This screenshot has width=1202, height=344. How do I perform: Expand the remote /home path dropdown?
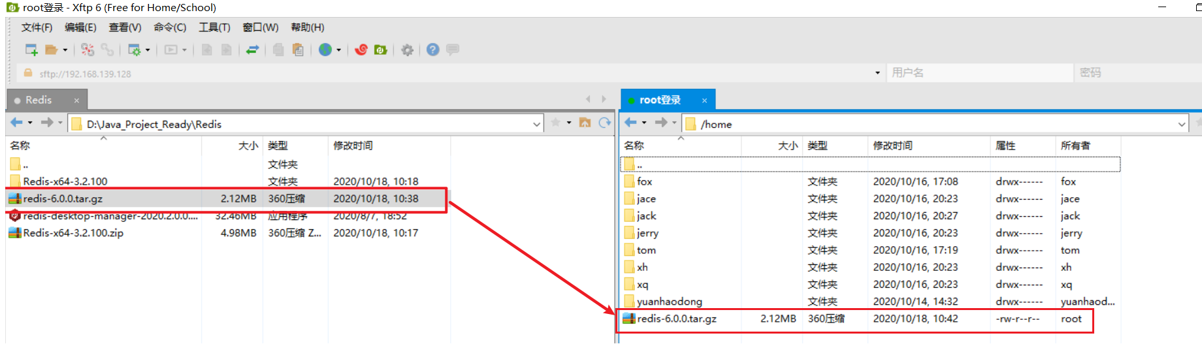(1182, 124)
